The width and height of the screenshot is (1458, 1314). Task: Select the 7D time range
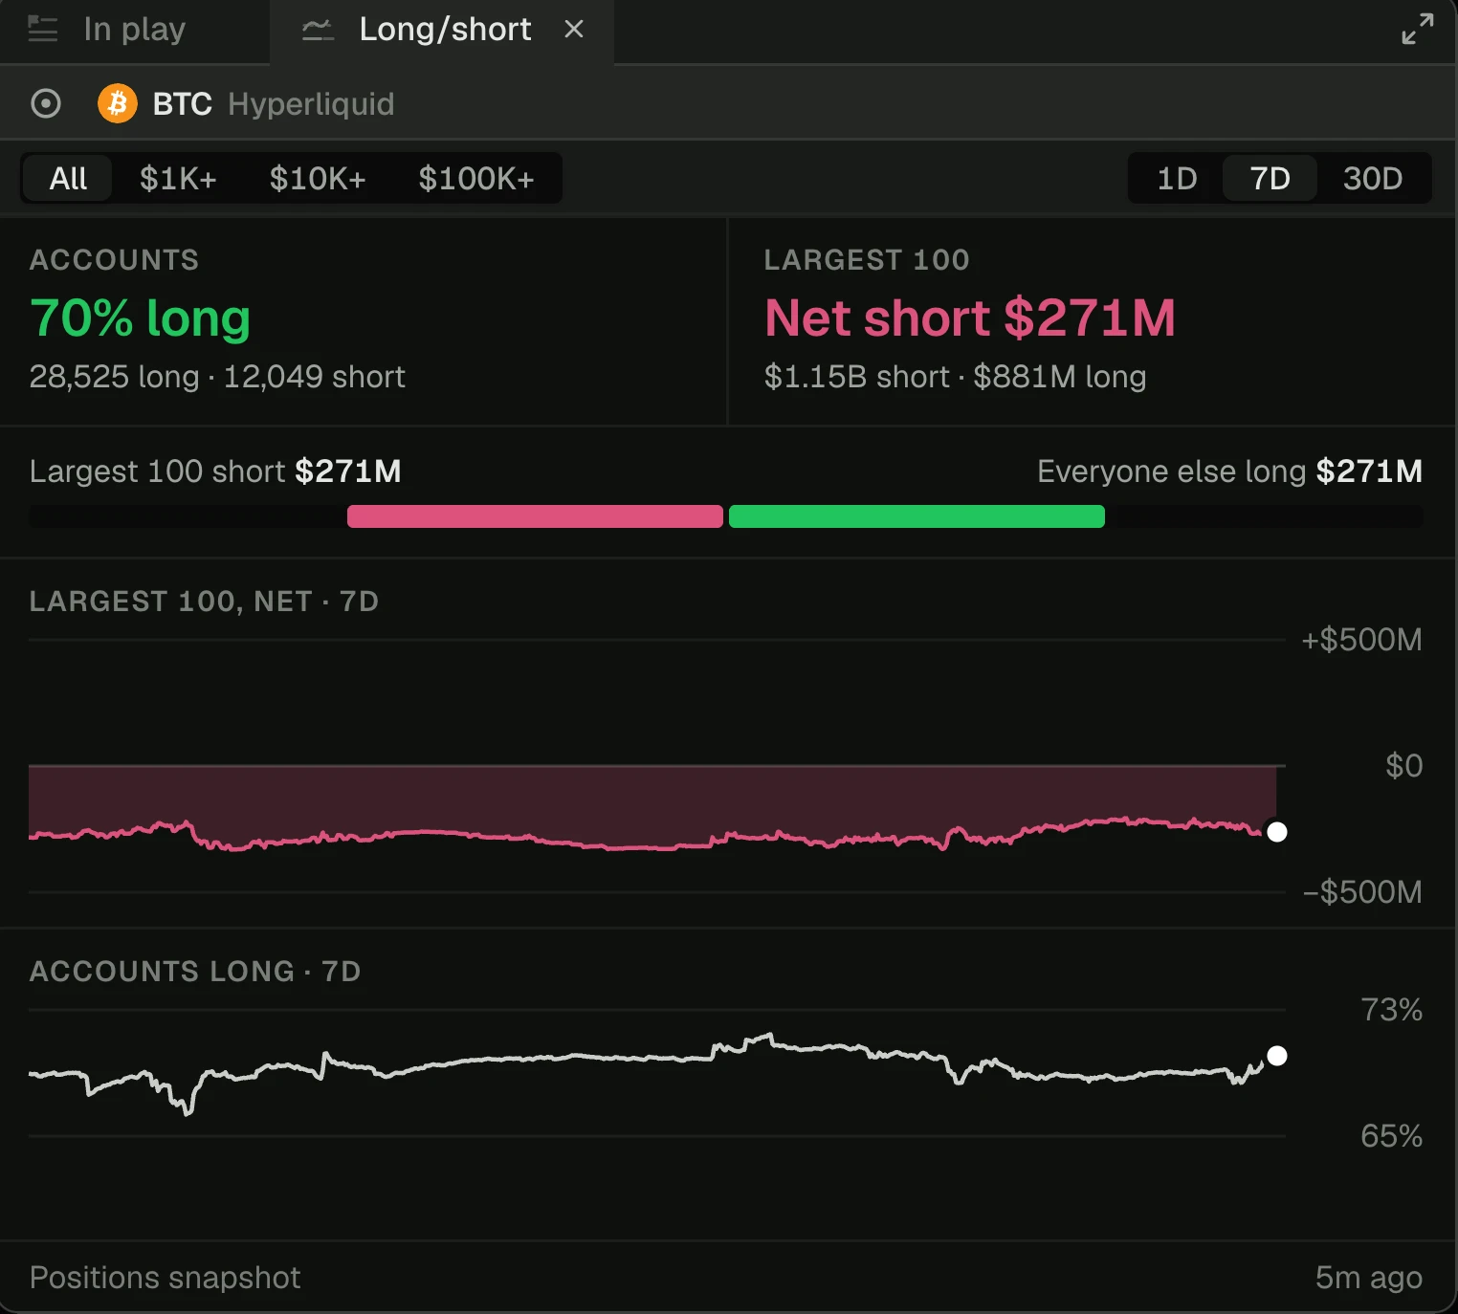[1270, 178]
